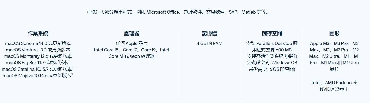
Task: Click the 儲存空間 heading
Action: [x=272, y=33]
